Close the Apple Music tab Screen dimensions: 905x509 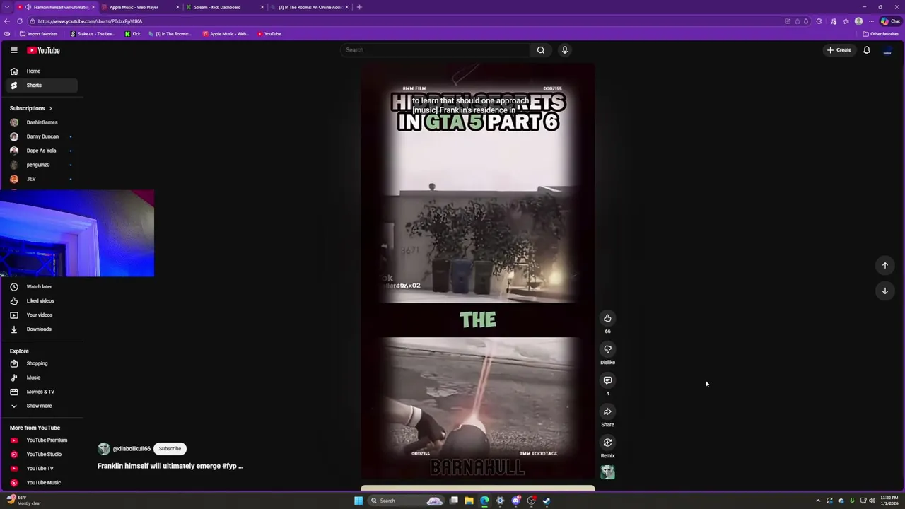point(177,7)
